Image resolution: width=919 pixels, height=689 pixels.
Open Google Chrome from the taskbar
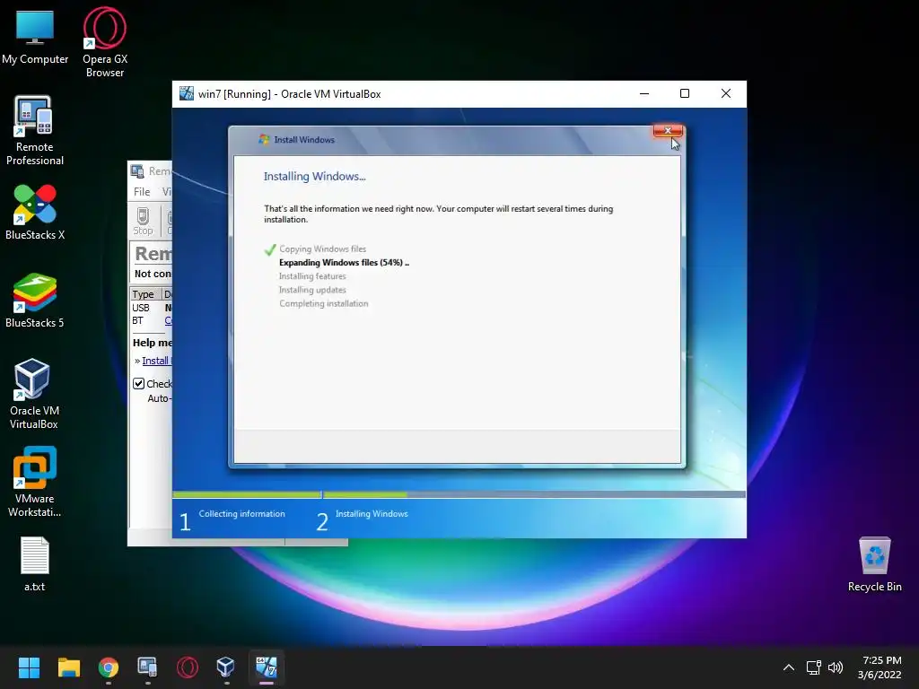click(109, 667)
